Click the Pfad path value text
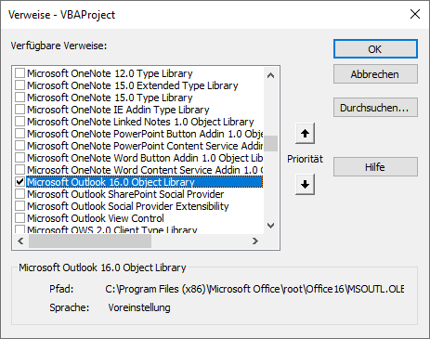The width and height of the screenshot is (430, 339). (x=254, y=289)
